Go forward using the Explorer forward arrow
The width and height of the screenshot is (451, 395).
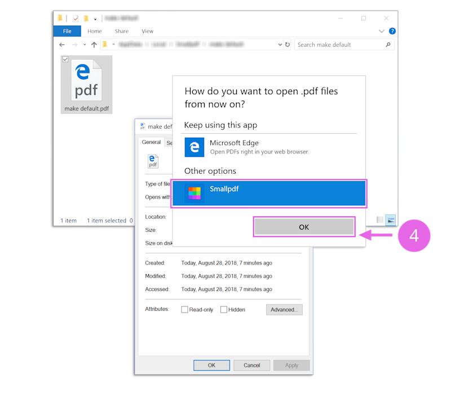75,45
